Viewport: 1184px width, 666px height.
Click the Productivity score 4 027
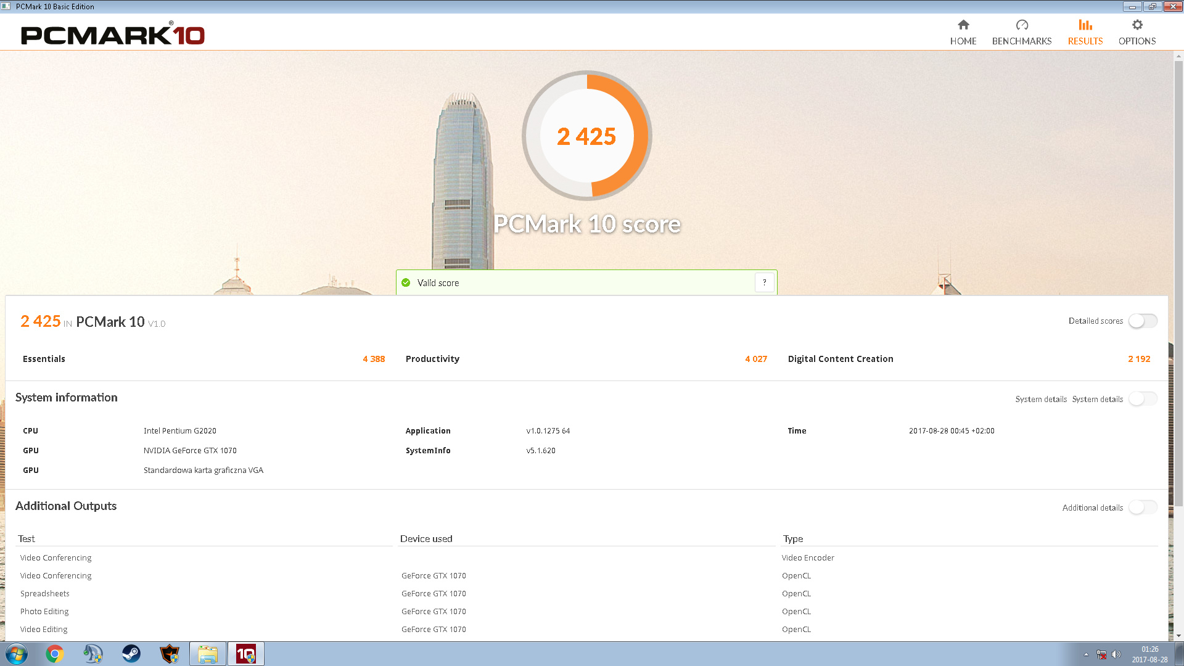tap(756, 359)
